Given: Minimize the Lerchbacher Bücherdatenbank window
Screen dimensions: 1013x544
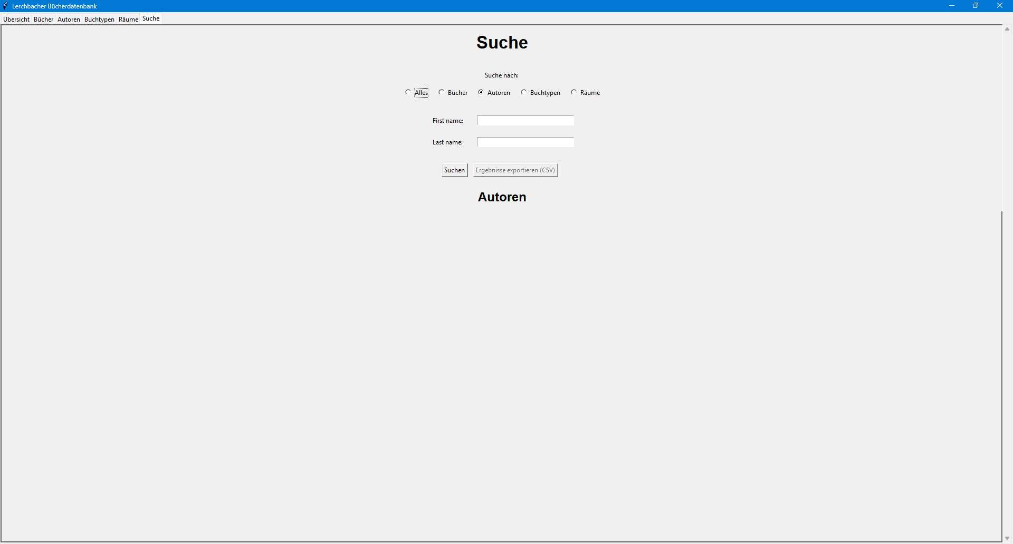Looking at the screenshot, I should (952, 6).
